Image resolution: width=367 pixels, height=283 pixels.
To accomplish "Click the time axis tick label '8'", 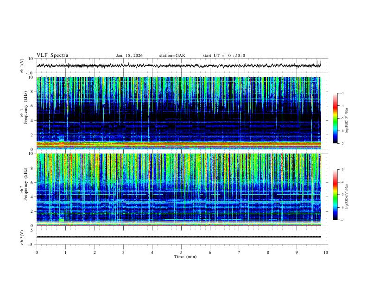I will (268, 252).
